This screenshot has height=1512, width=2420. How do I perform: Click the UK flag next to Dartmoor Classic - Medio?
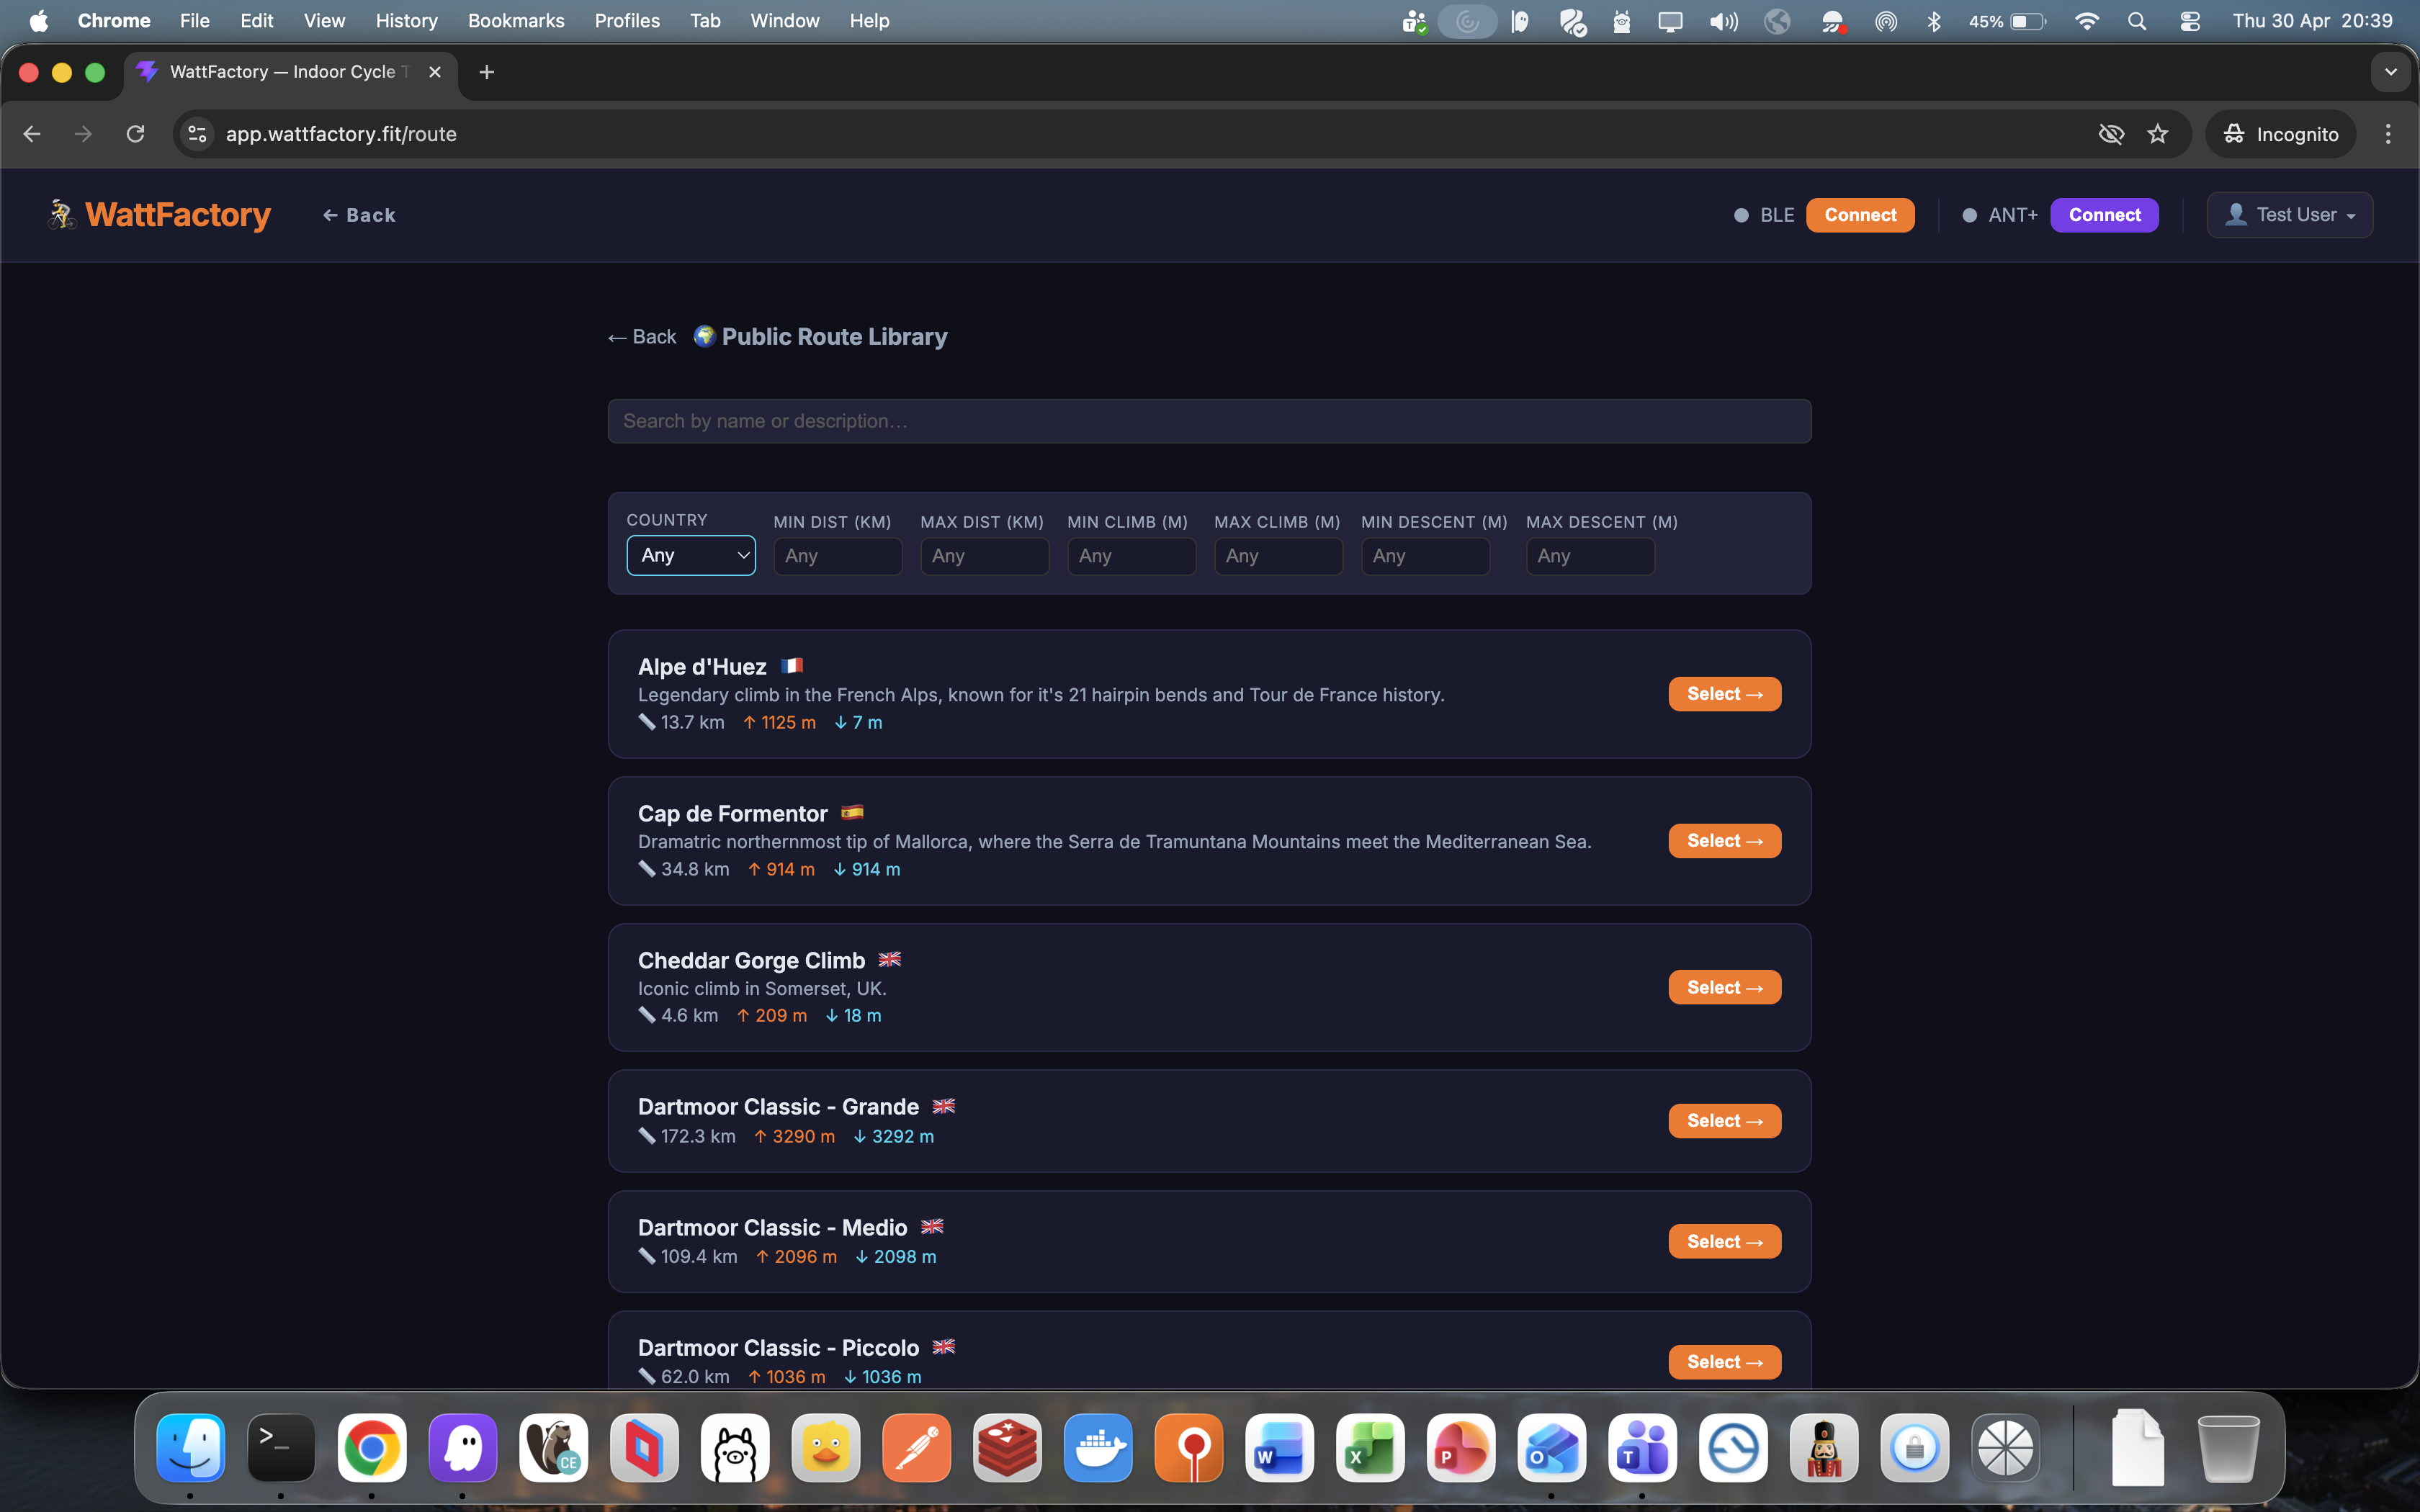(932, 1226)
